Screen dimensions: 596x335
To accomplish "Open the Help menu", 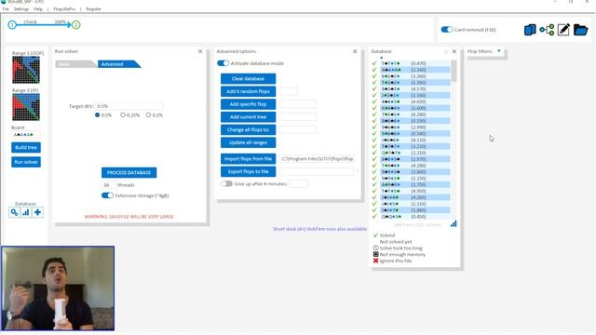I will coord(38,8).
